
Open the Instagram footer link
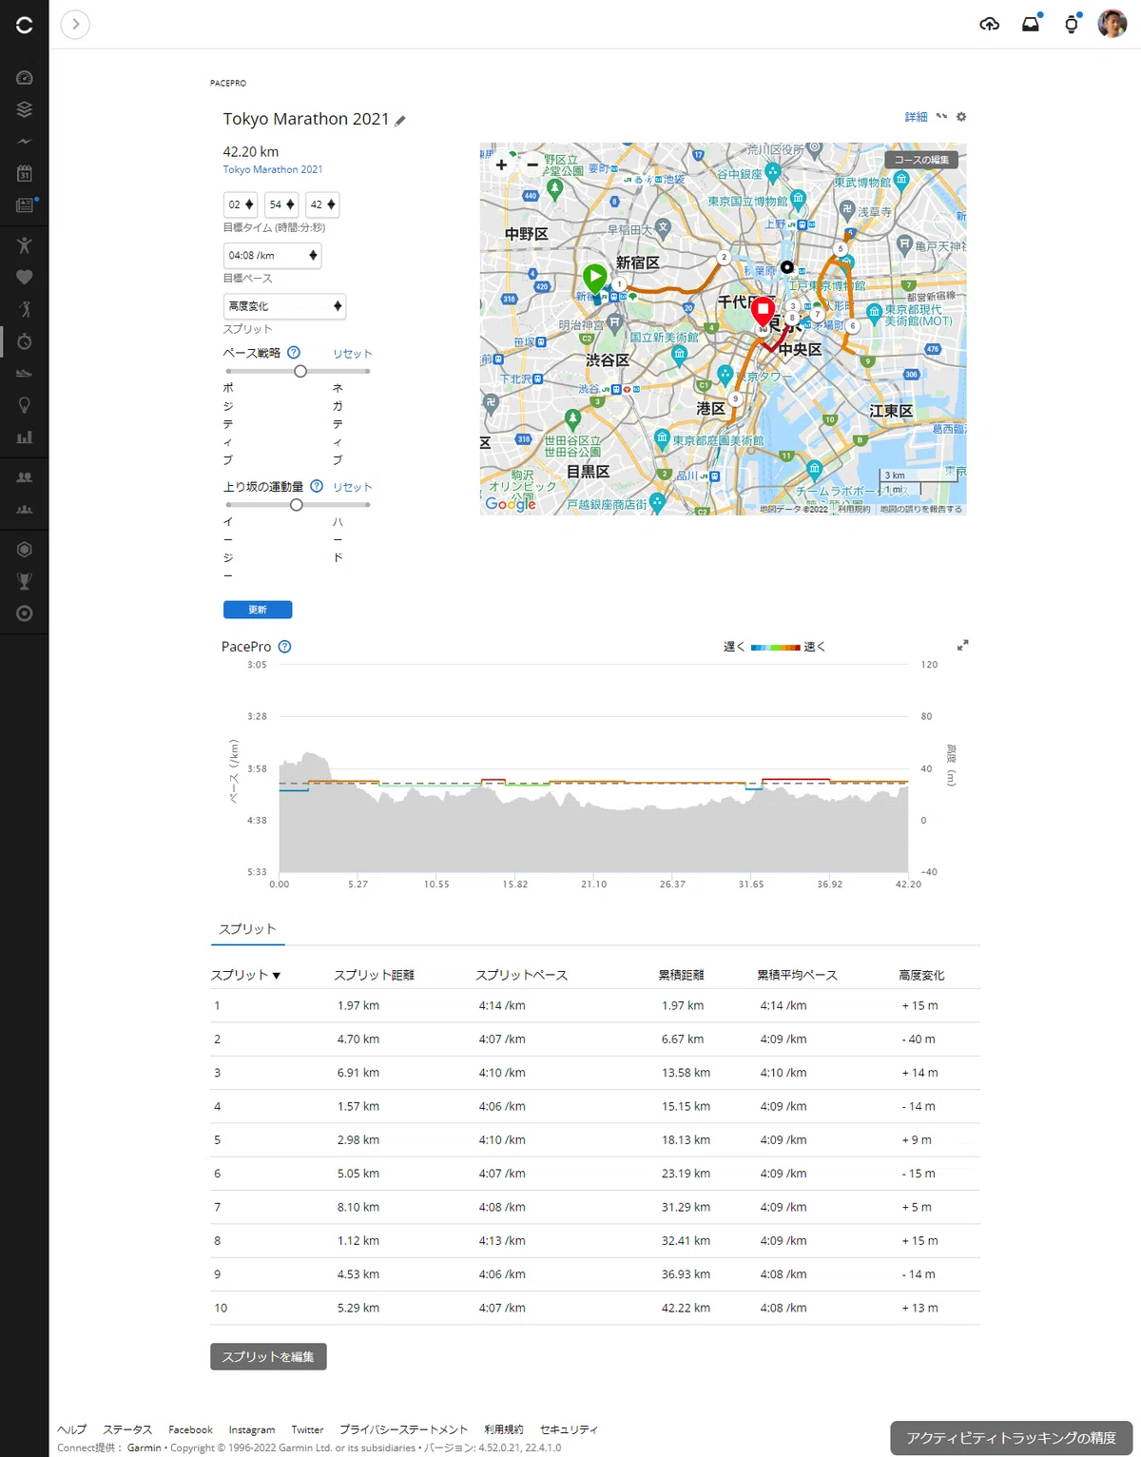click(x=252, y=1429)
